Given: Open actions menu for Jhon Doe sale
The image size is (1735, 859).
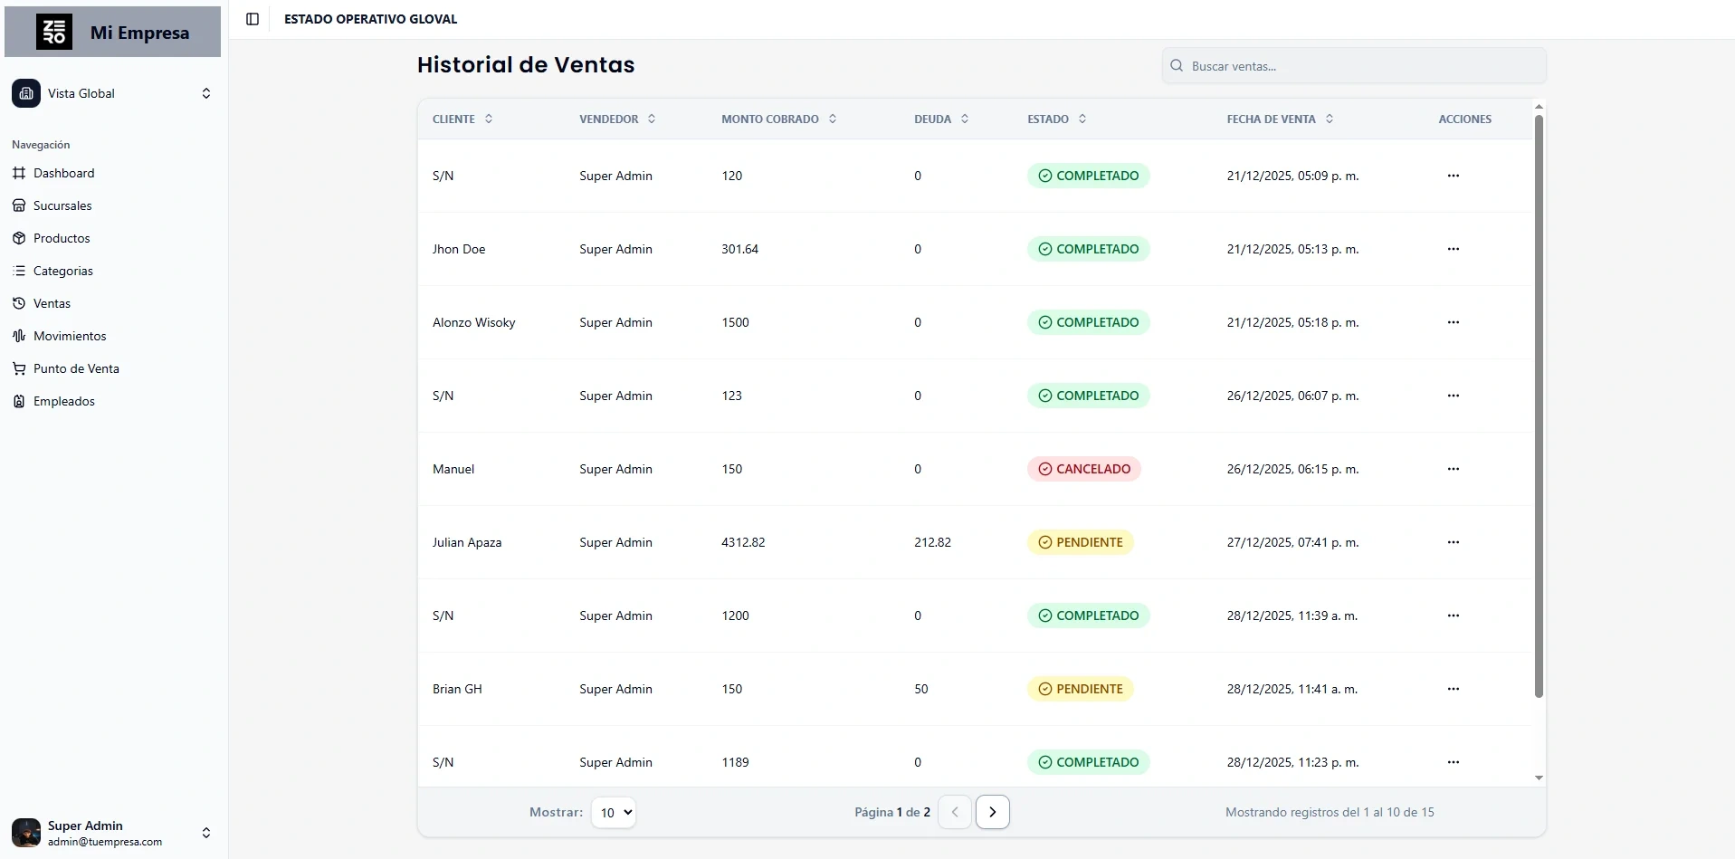Looking at the screenshot, I should (x=1453, y=249).
